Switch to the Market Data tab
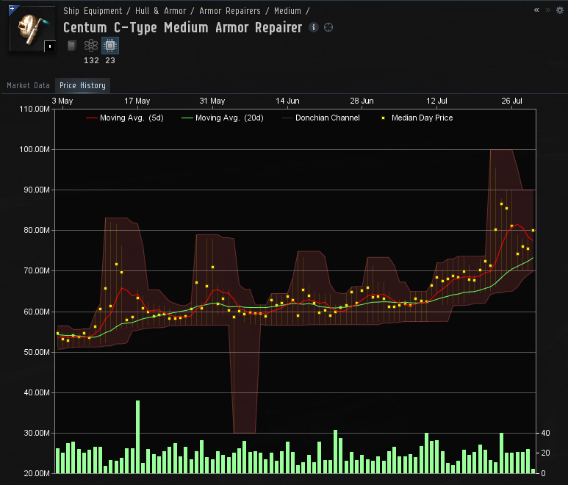 (x=28, y=86)
